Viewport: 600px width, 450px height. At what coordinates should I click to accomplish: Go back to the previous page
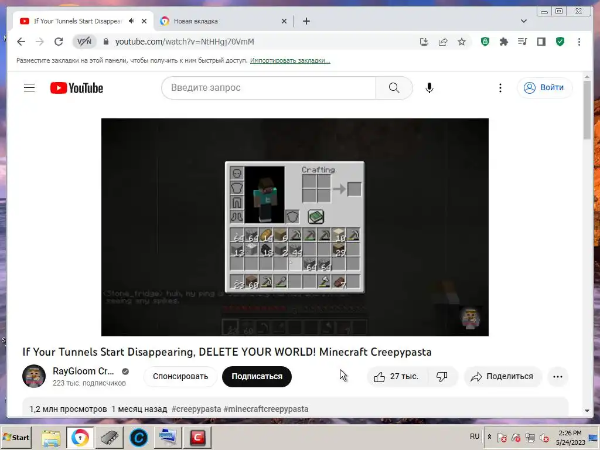(x=21, y=42)
